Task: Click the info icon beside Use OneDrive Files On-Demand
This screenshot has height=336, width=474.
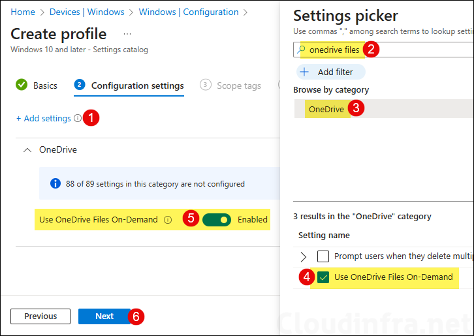Action: point(168,220)
